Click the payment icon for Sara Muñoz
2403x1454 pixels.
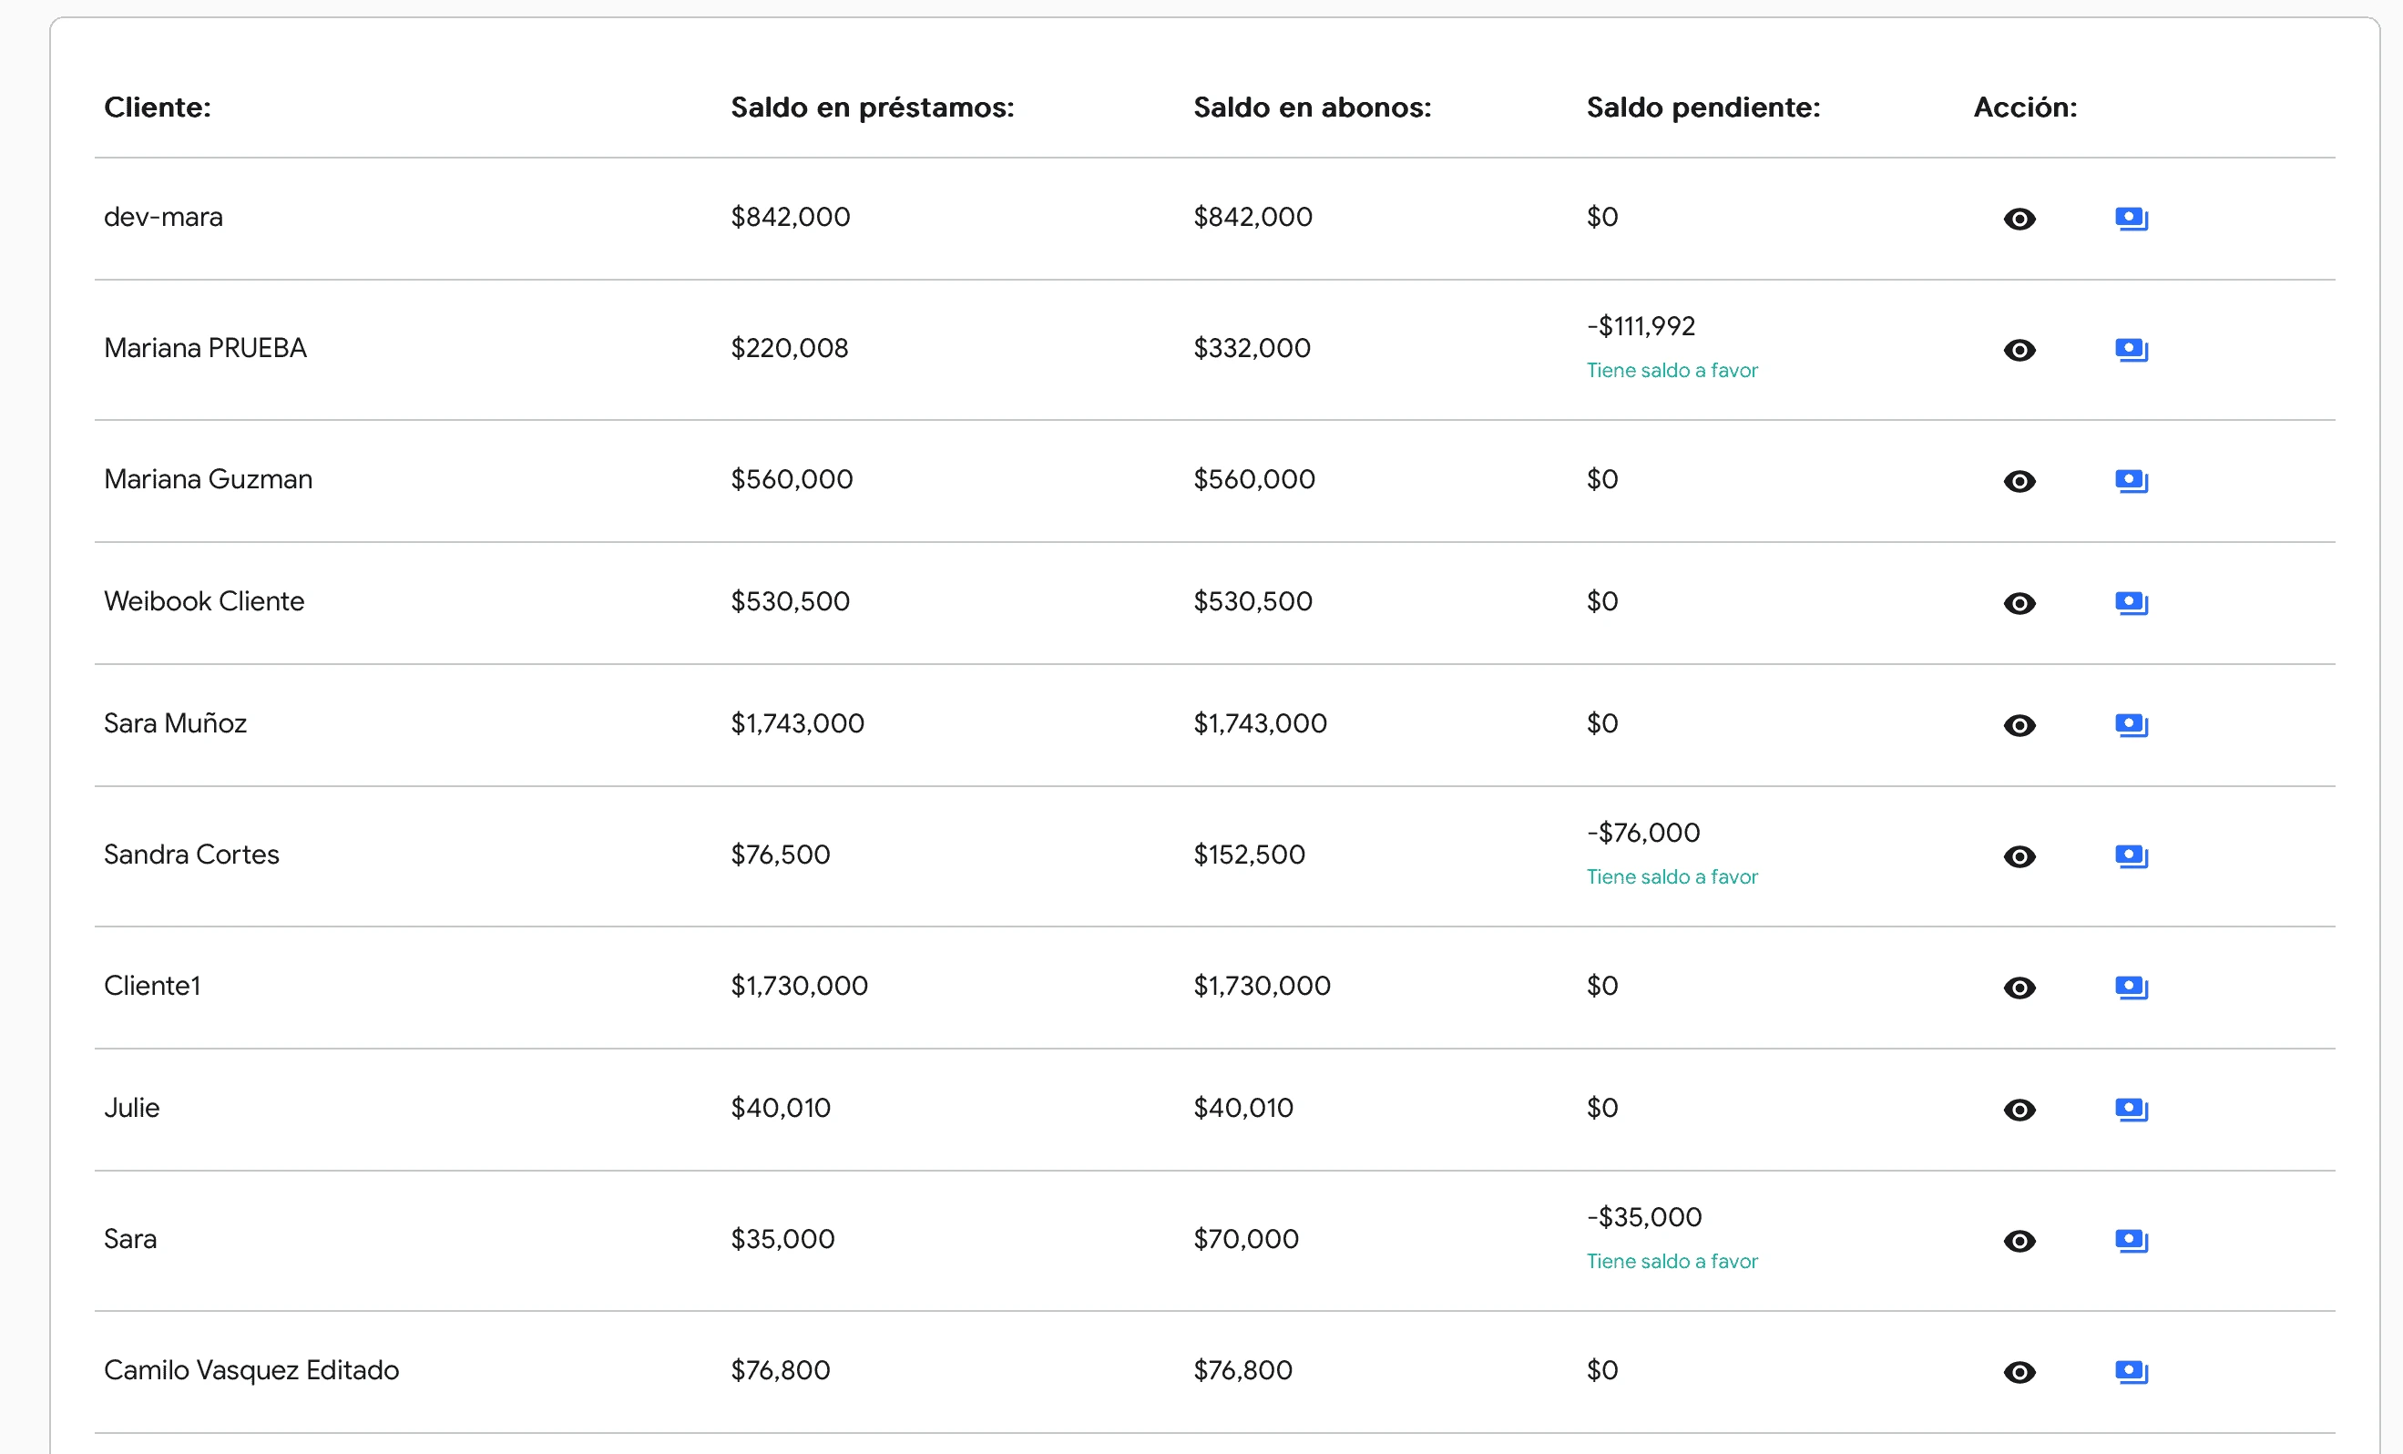point(2131,724)
